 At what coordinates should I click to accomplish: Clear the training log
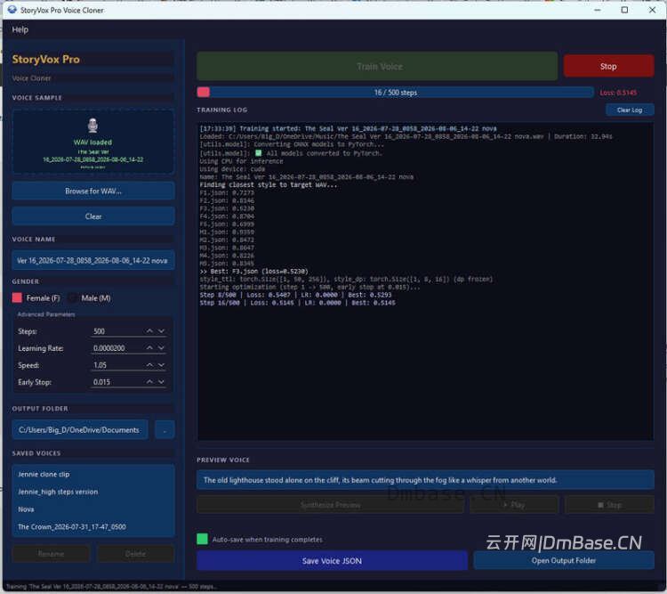pos(630,110)
